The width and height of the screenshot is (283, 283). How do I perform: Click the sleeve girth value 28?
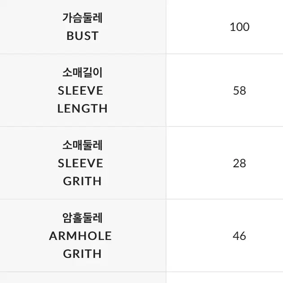(x=239, y=163)
